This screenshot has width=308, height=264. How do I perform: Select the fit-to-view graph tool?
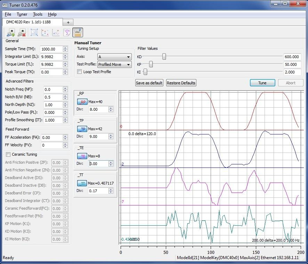pyautogui.click(x=34, y=32)
